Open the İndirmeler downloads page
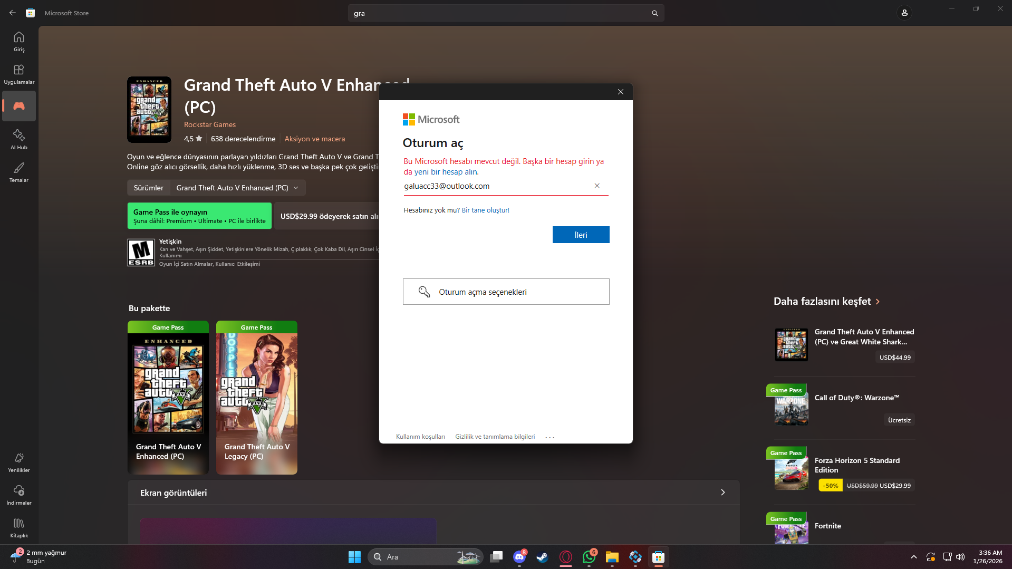 tap(19, 495)
